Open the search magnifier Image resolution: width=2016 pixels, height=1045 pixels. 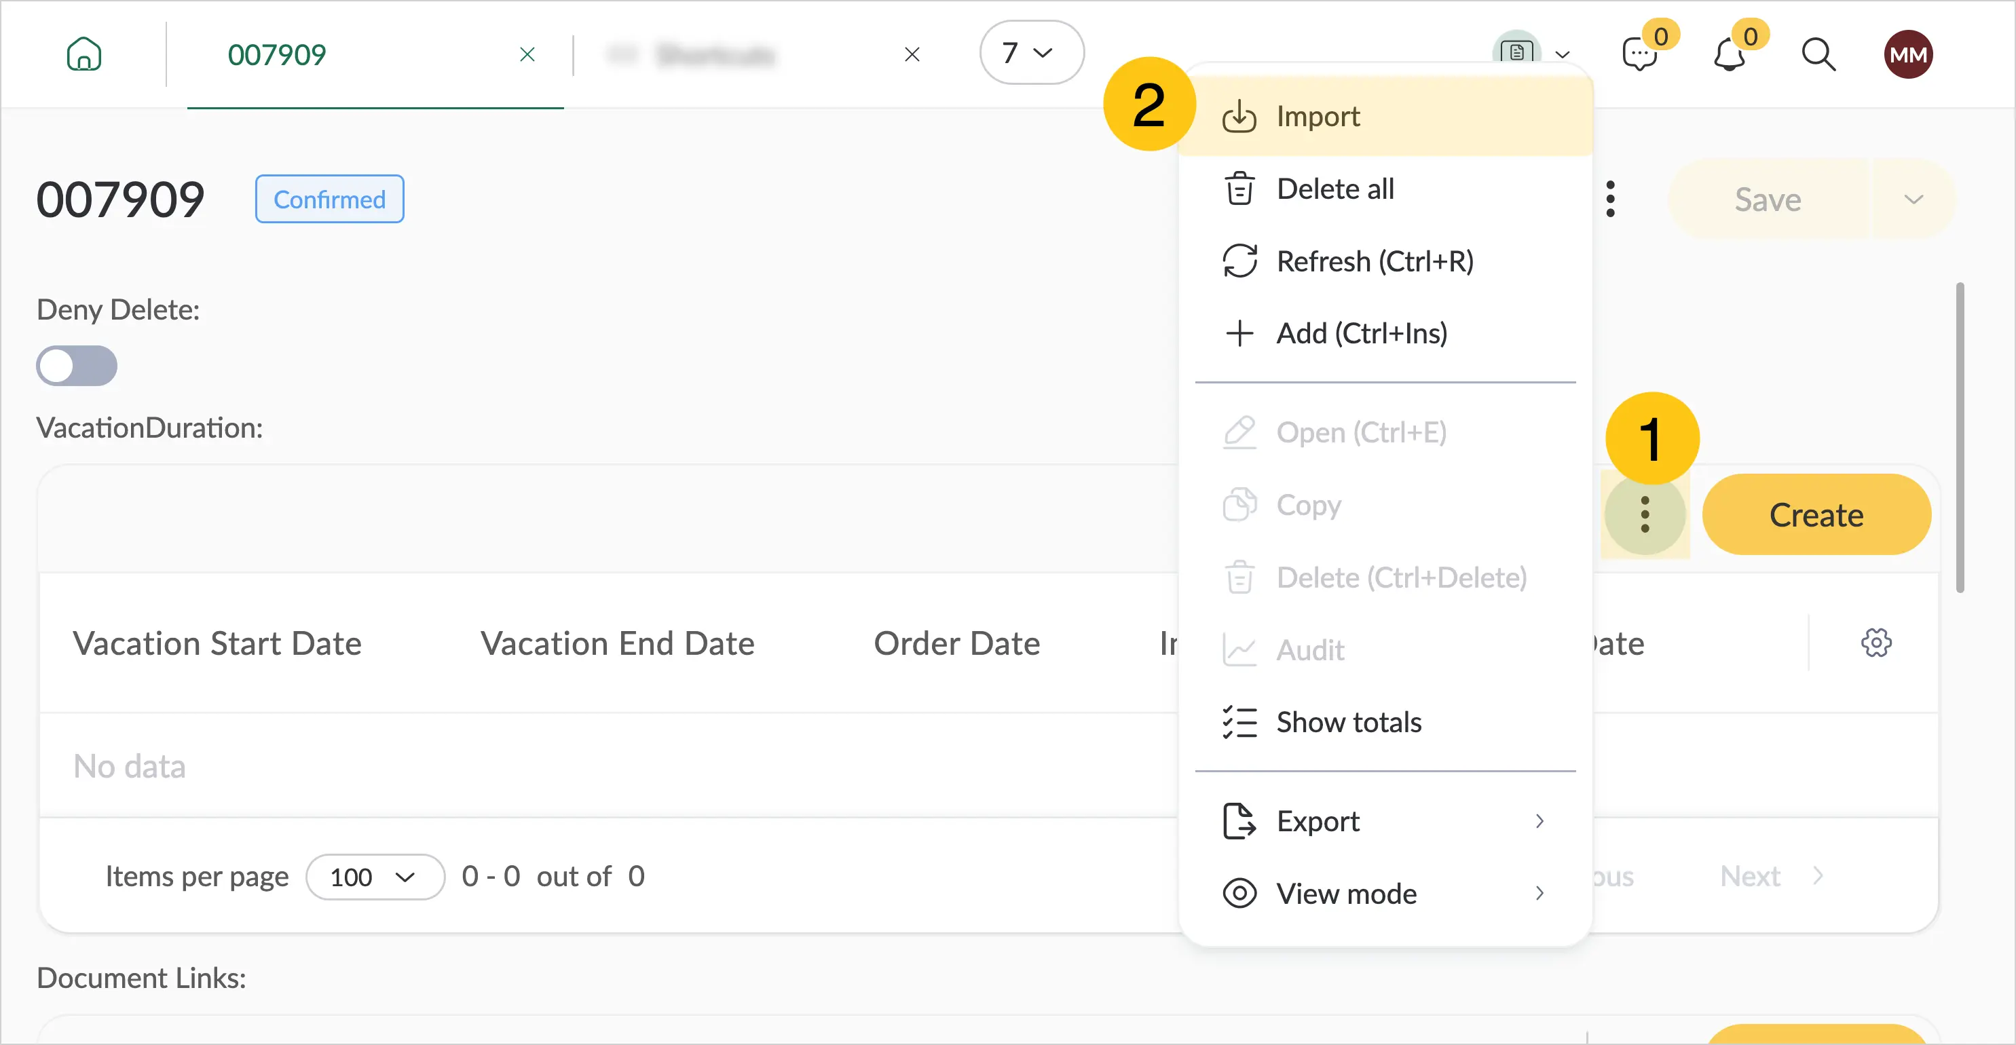coord(1818,55)
